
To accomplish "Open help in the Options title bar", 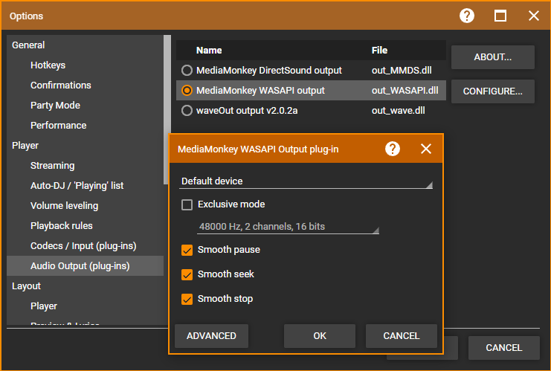I will (x=467, y=16).
